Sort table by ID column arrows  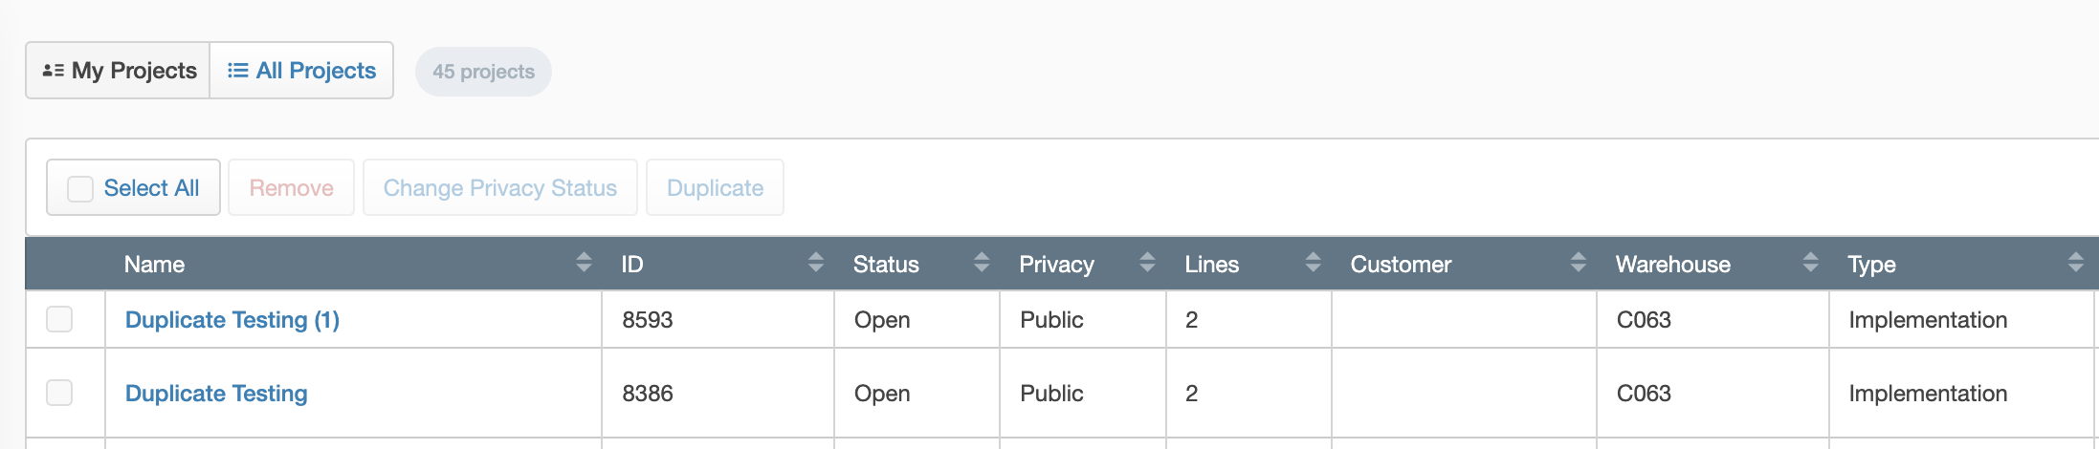(x=816, y=263)
